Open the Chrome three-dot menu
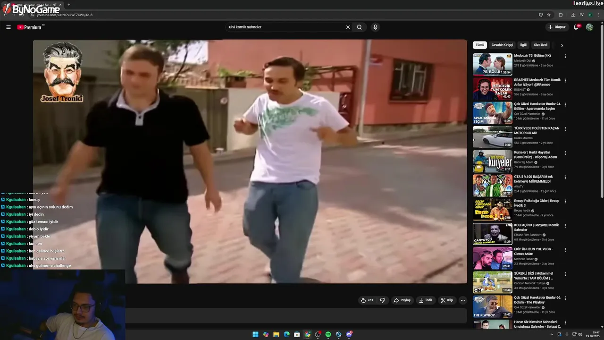This screenshot has height=340, width=604. coord(599,15)
